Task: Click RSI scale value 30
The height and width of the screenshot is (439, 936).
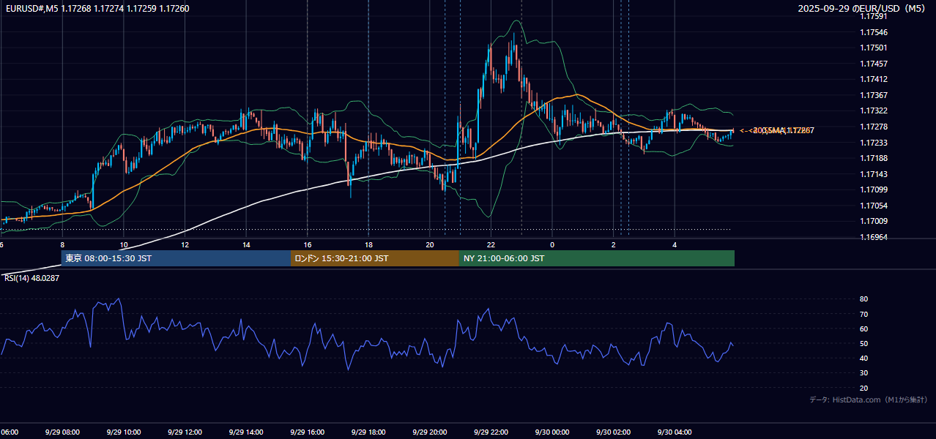Action: [x=864, y=373]
